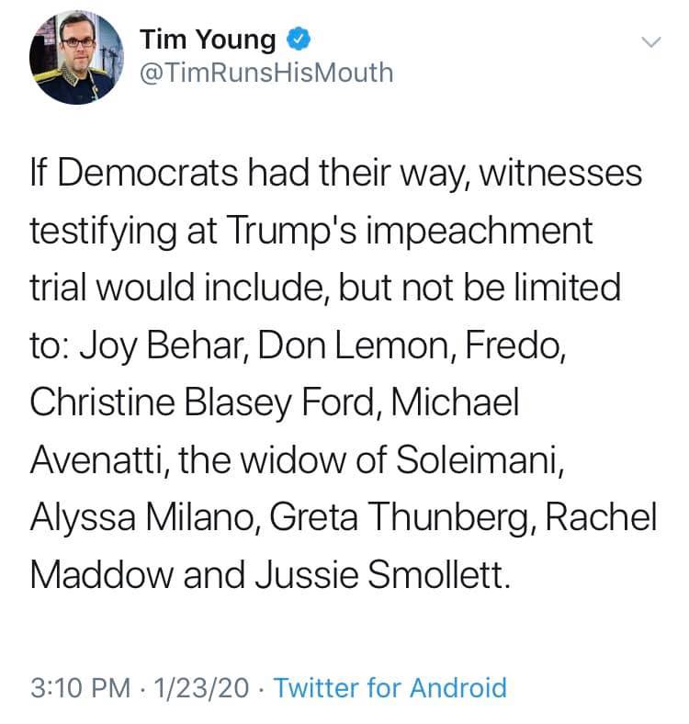Click the name Jussie Smollett in tweet
689x724 pixels.
coord(381,575)
